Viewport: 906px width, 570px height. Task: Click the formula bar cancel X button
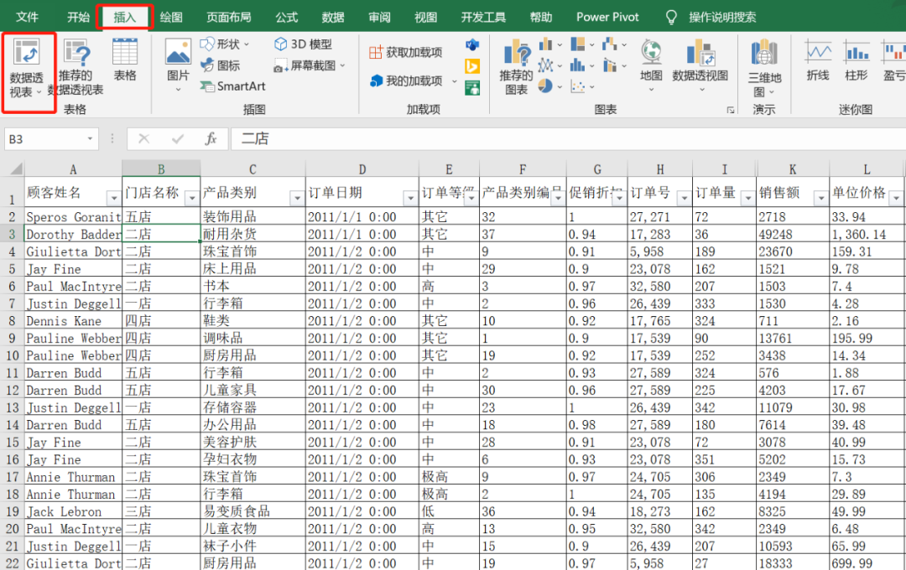[144, 138]
